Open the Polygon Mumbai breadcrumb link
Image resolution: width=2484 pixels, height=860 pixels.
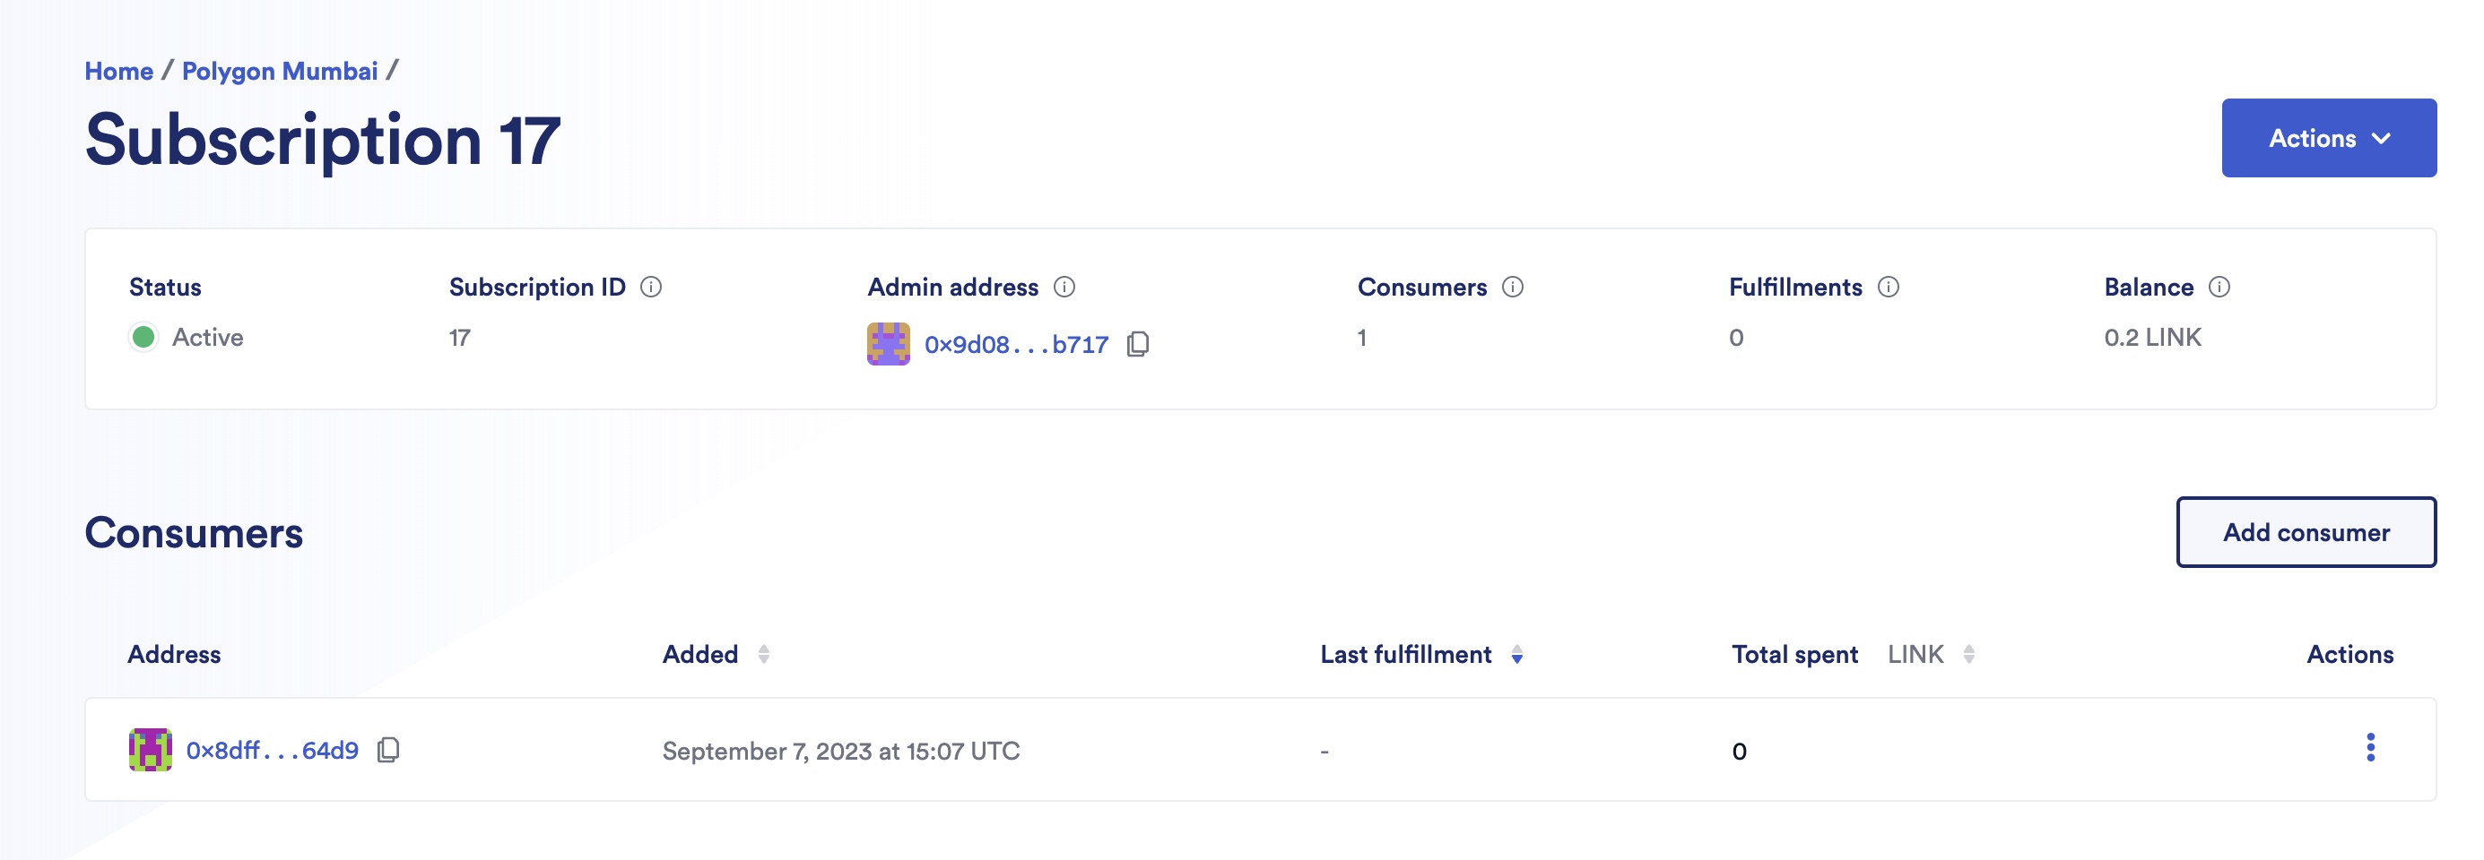click(x=280, y=70)
